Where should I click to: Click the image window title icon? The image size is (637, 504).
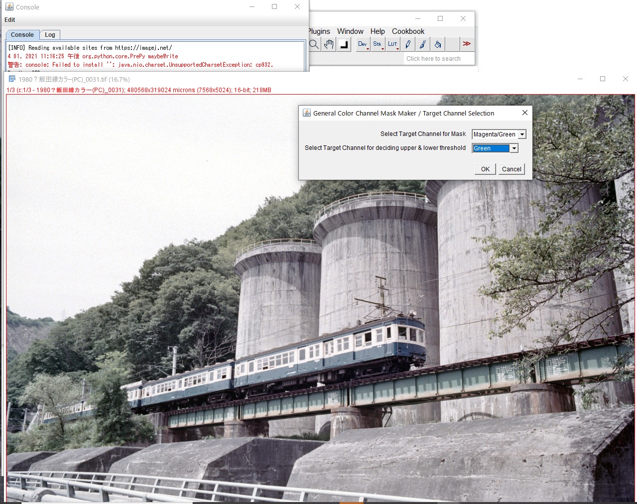coord(12,79)
